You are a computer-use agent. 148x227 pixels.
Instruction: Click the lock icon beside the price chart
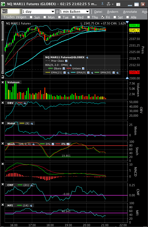click(x=3, y=77)
